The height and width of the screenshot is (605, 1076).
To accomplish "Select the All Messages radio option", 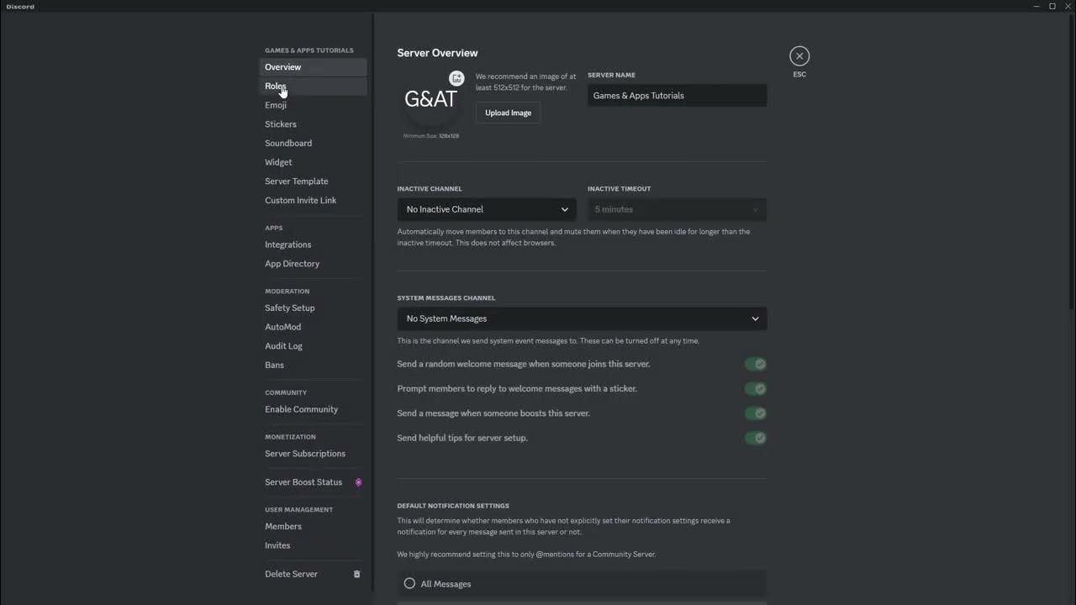I will [x=409, y=583].
